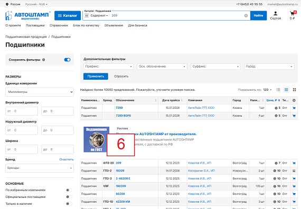Open the Сергей user profile icon
Viewport: 301px width, 209px height.
coord(276,13)
